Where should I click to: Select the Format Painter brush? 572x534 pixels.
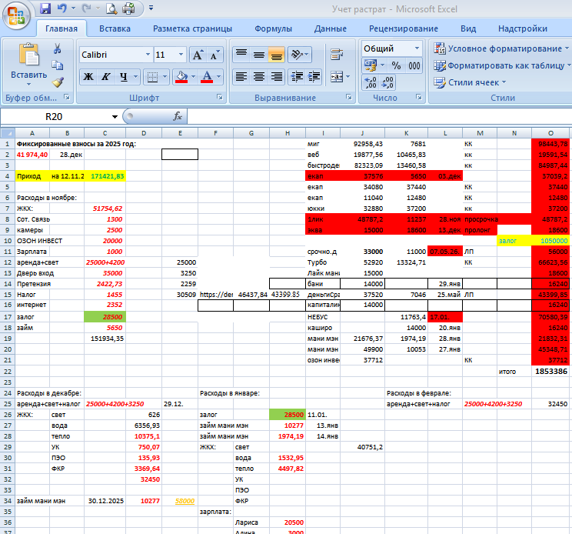coord(58,82)
